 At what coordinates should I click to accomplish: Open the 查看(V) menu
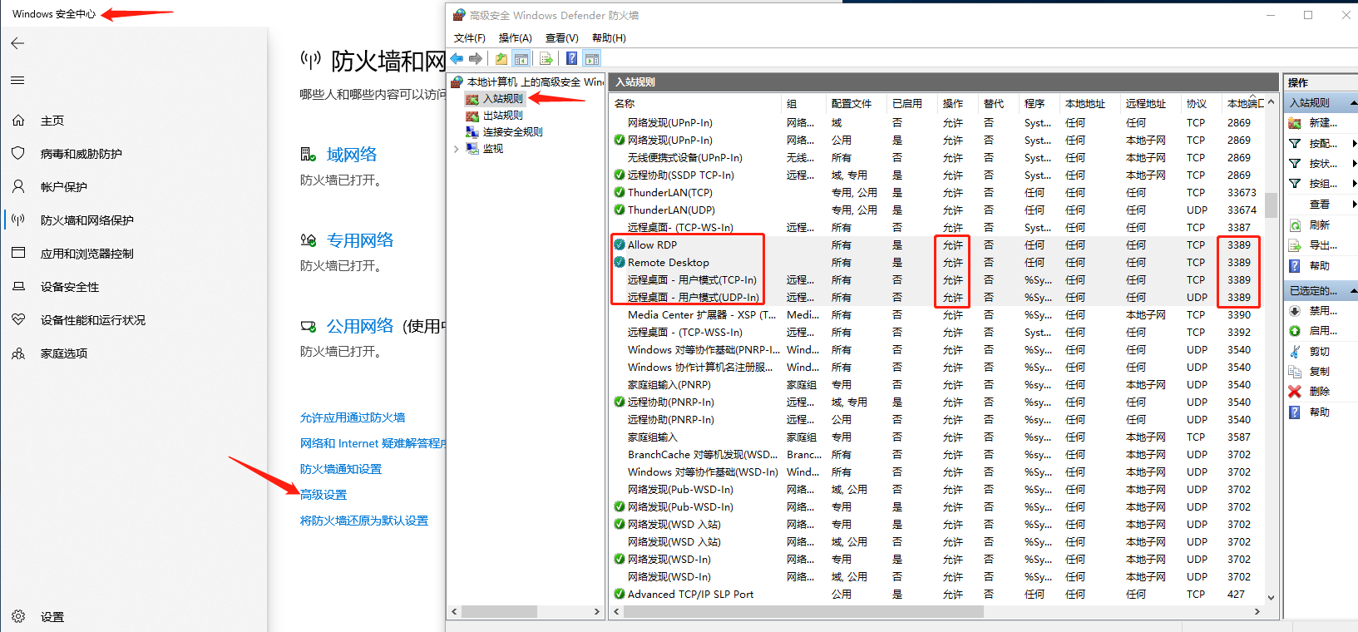pos(562,38)
